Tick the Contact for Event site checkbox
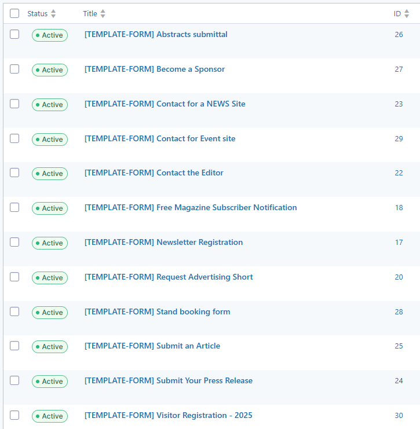420x429 pixels. [14, 139]
